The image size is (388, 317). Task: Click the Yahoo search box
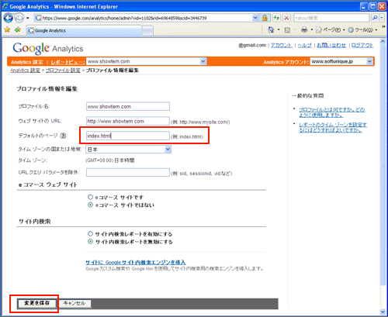(x=331, y=18)
